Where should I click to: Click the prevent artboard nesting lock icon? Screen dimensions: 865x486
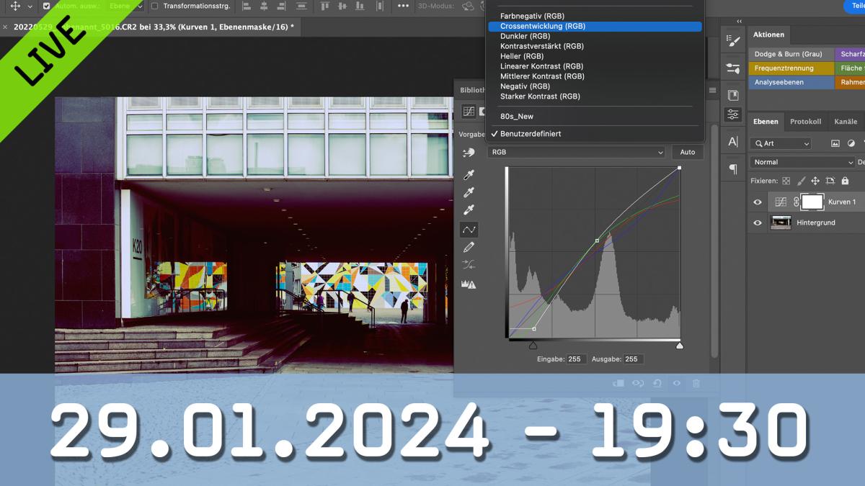pyautogui.click(x=830, y=181)
